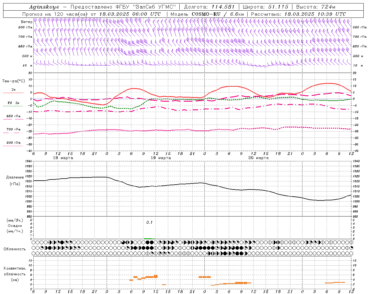Screen dimensions: 368x294
Task: Select the 'Тем-ра(°C)' temperature panel label
Action: (x=14, y=81)
